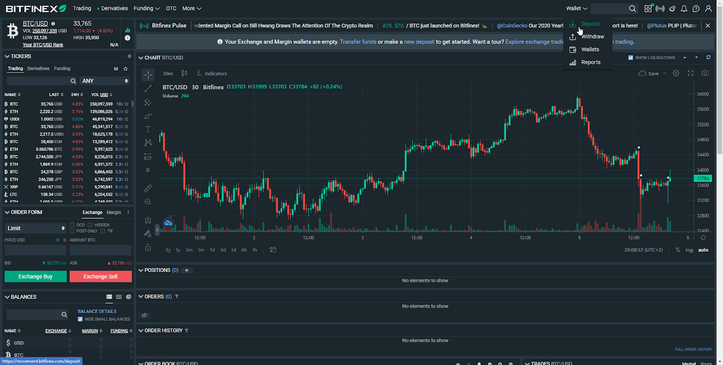
Task: Switch to Derivatives tab in Tickers
Action: tap(38, 69)
